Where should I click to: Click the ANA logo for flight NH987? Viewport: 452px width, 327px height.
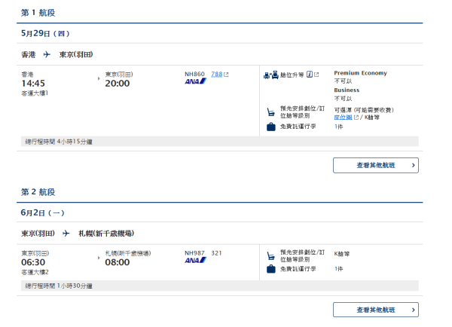click(x=195, y=261)
